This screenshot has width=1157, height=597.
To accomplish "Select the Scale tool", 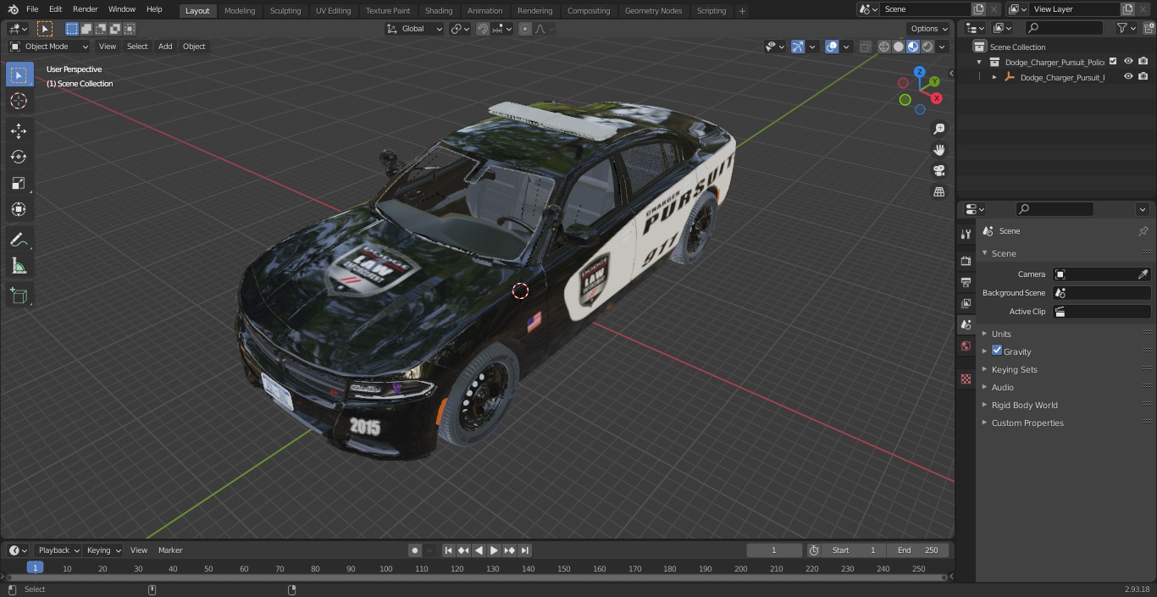I will tap(19, 183).
